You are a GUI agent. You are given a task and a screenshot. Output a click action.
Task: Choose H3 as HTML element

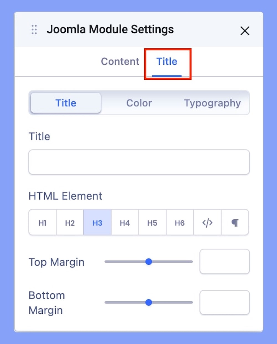98,223
